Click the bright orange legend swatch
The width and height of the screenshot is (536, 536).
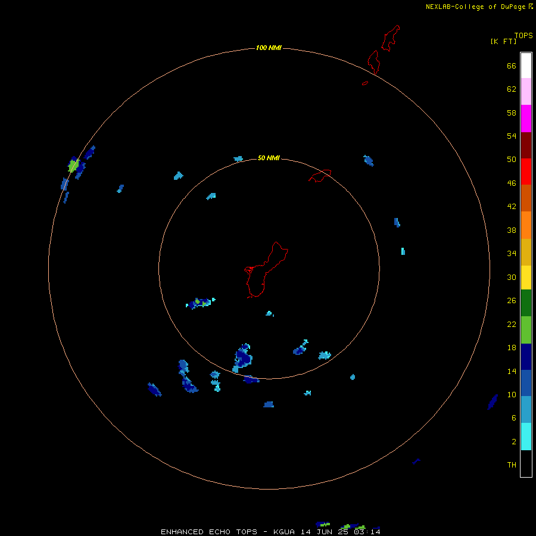click(526, 225)
